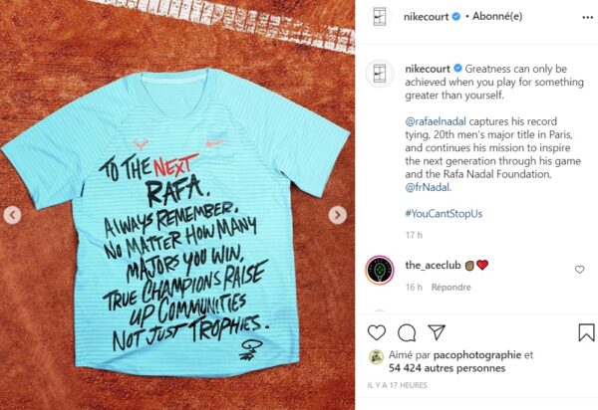Open the #YouCantStopUs hashtag
The width and height of the screenshot is (598, 410).
(444, 214)
